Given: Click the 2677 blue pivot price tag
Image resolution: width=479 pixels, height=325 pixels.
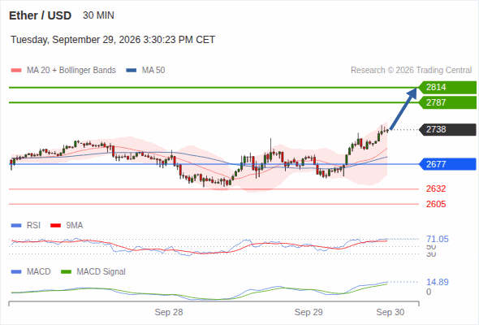Looking at the screenshot, I should tap(447, 164).
